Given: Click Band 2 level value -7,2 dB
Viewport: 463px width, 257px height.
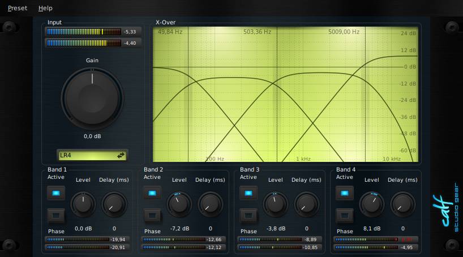Looking at the screenshot, I should 179,229.
